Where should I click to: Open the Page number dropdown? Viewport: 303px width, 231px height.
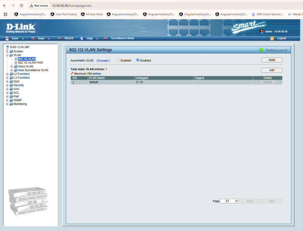point(229,201)
